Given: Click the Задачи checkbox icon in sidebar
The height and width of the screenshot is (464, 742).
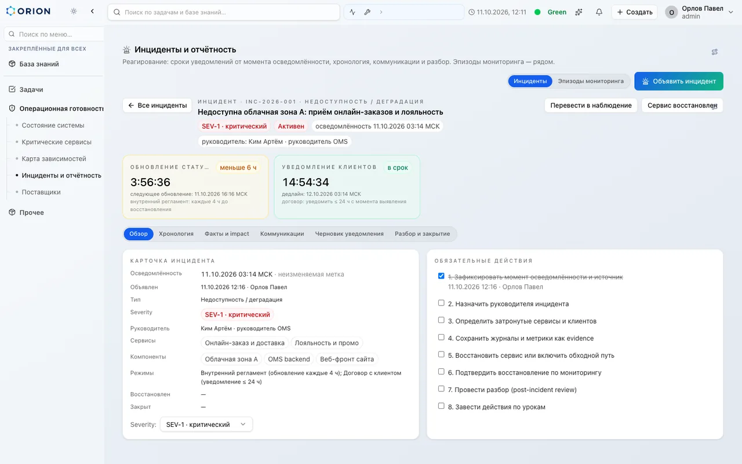Looking at the screenshot, I should coord(12,89).
